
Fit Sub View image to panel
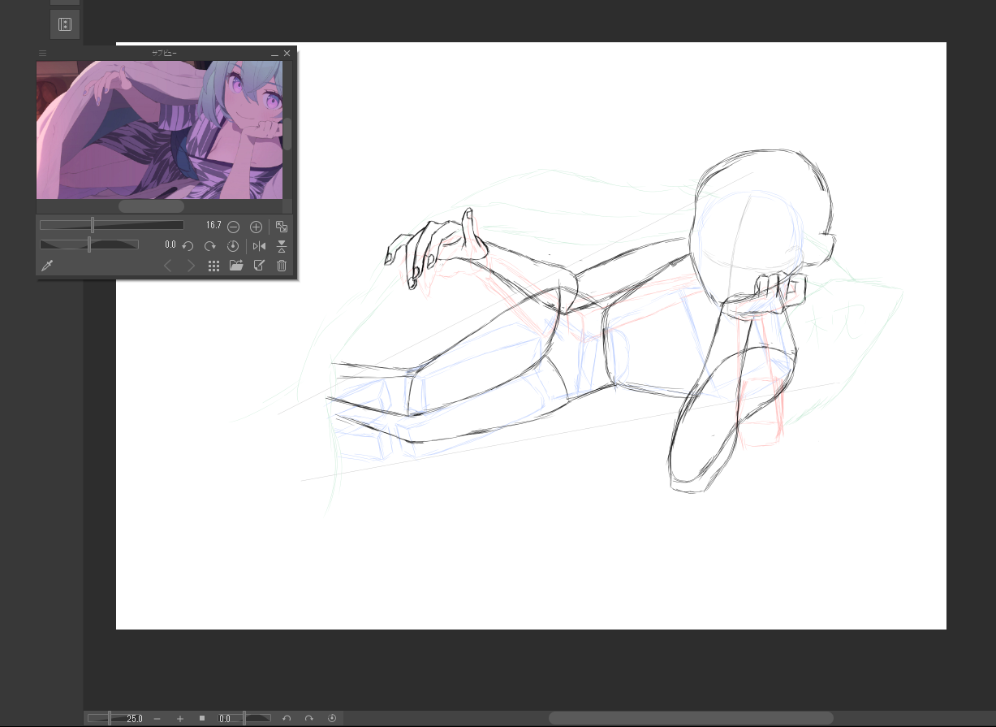point(282,227)
